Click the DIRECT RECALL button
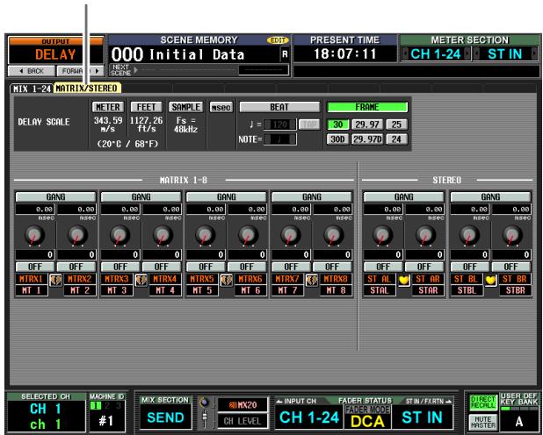 pos(482,403)
